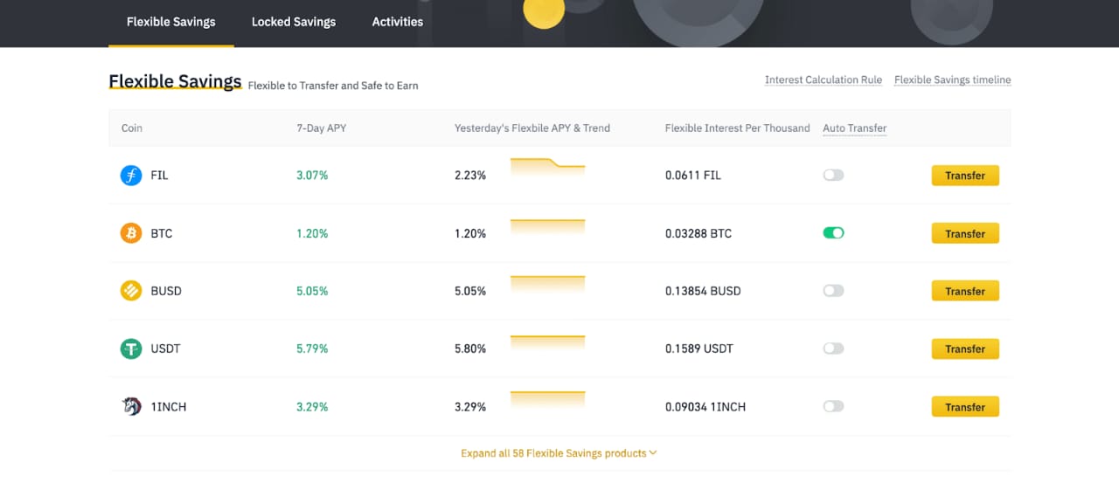Switch to the Locked Savings tab
This screenshot has width=1119, height=490.
[293, 22]
